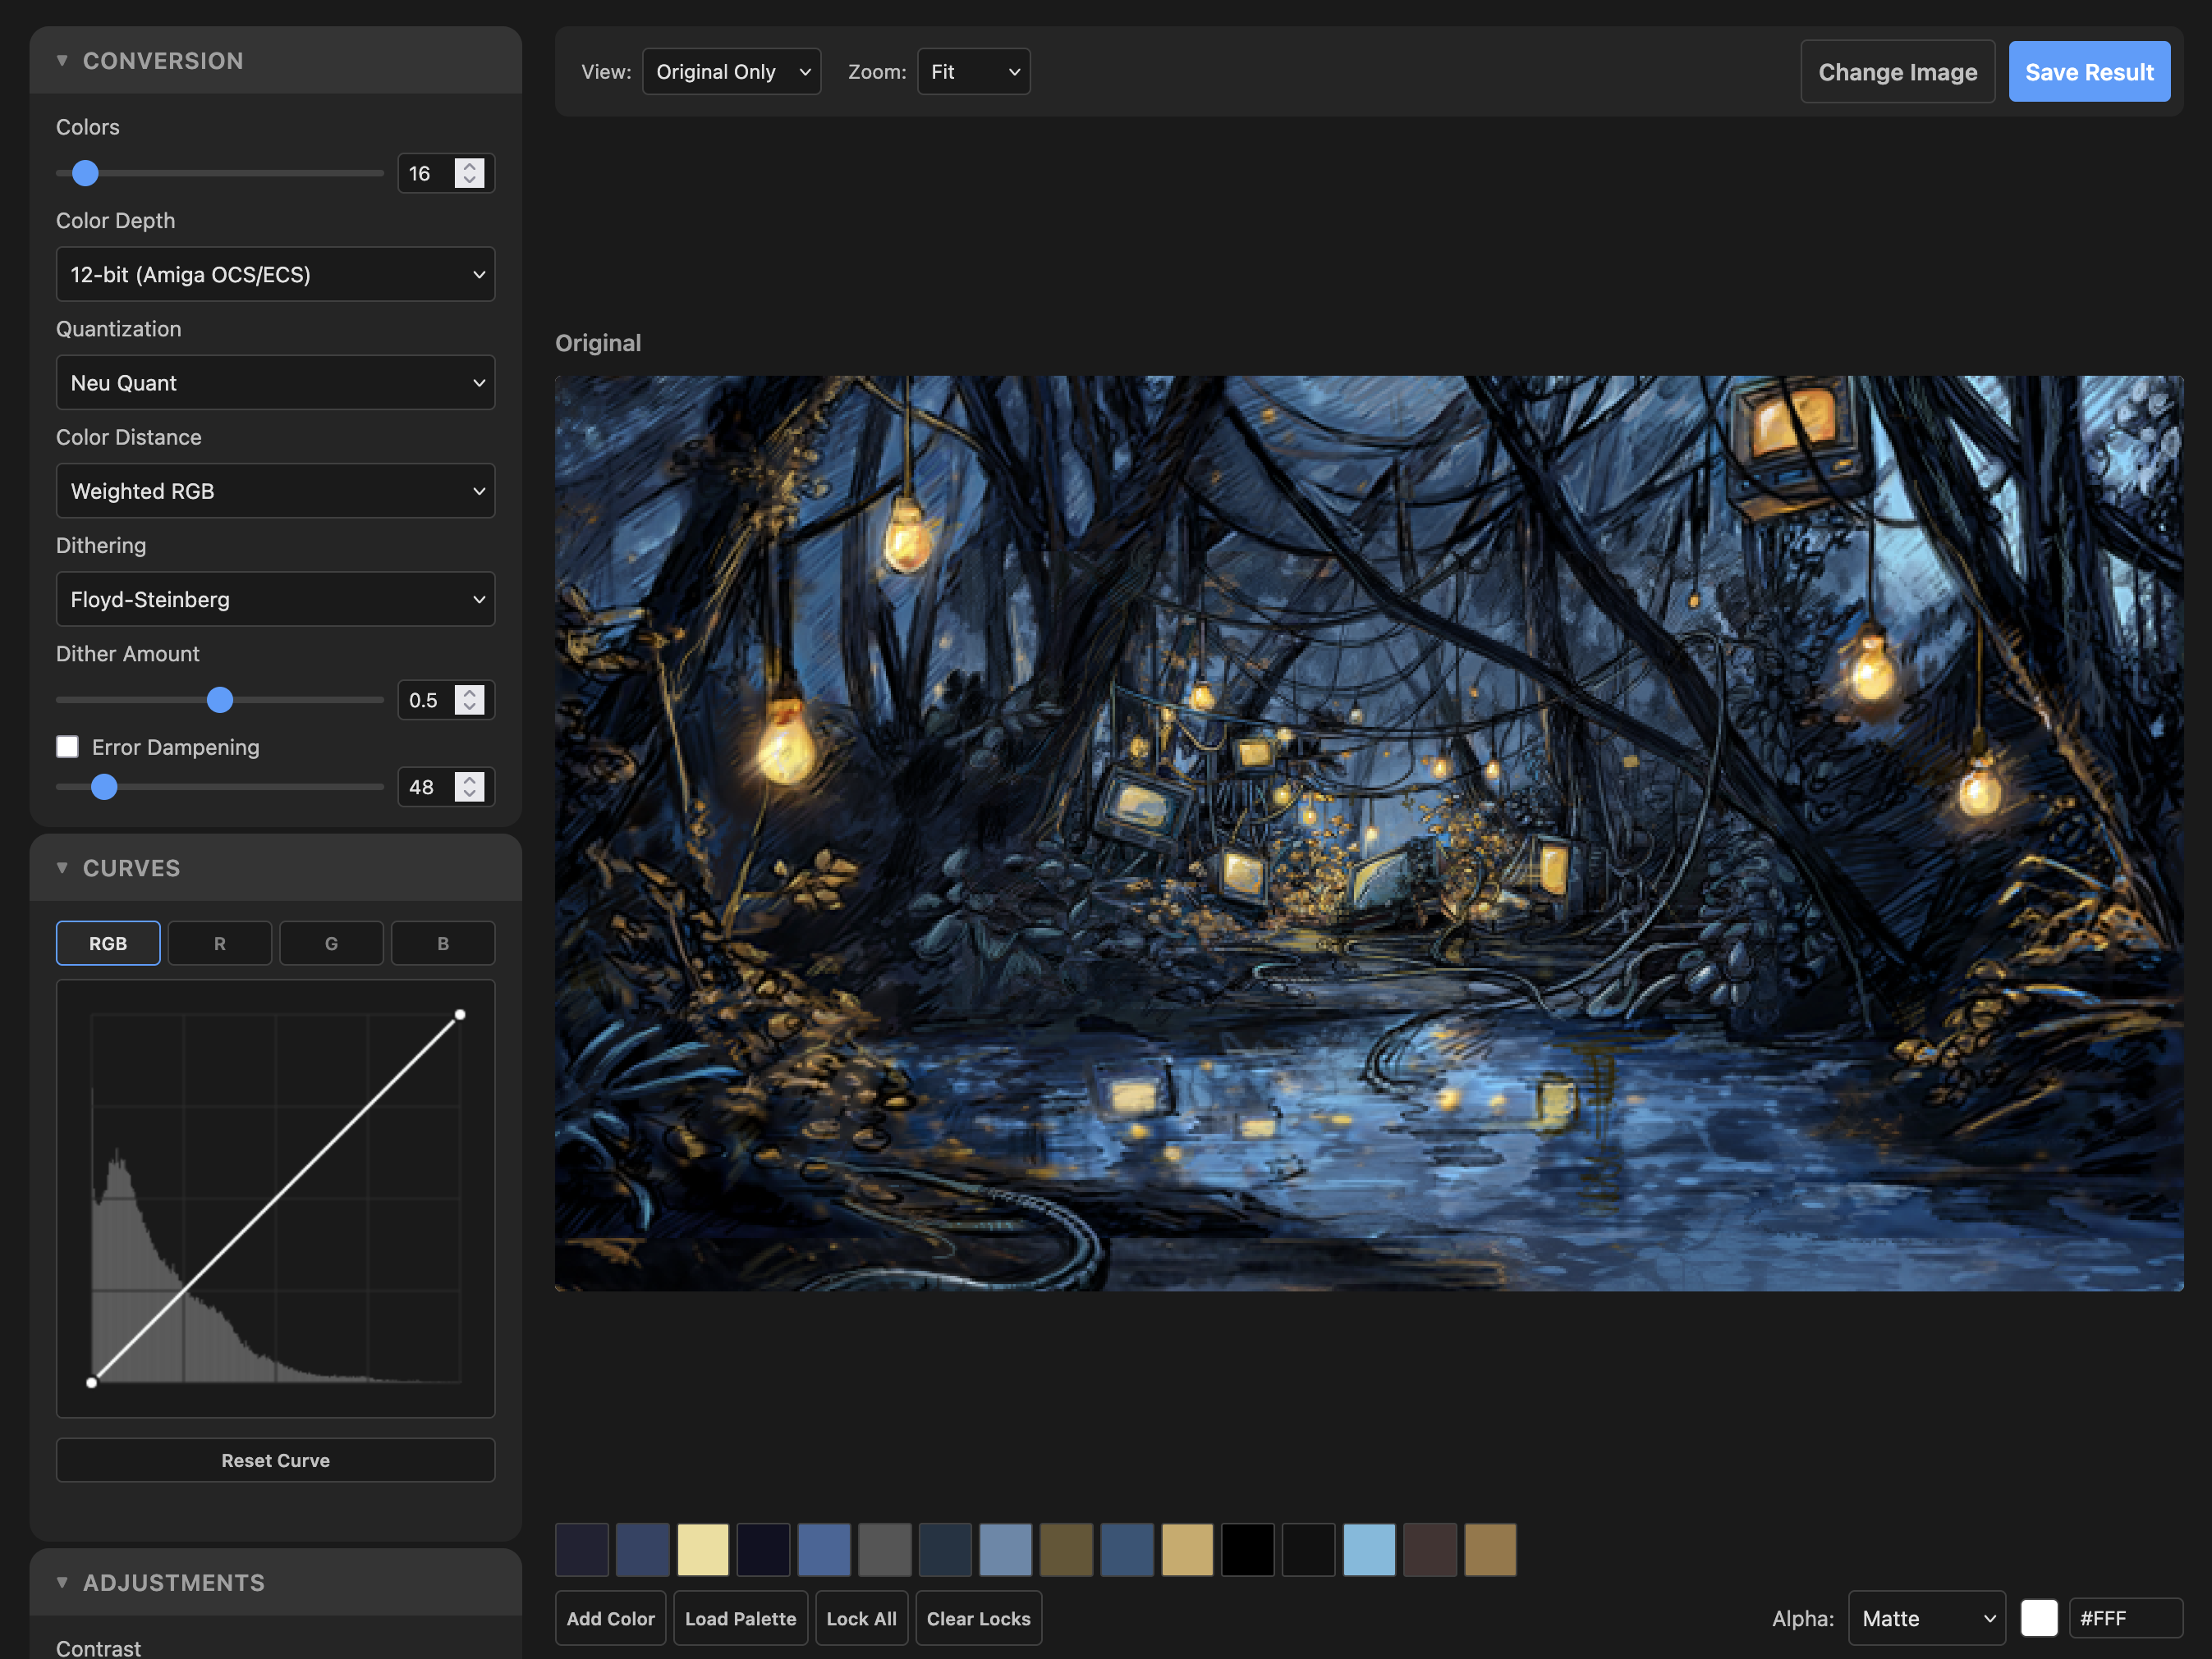
Task: Click the Reset Curve button
Action: [275, 1460]
